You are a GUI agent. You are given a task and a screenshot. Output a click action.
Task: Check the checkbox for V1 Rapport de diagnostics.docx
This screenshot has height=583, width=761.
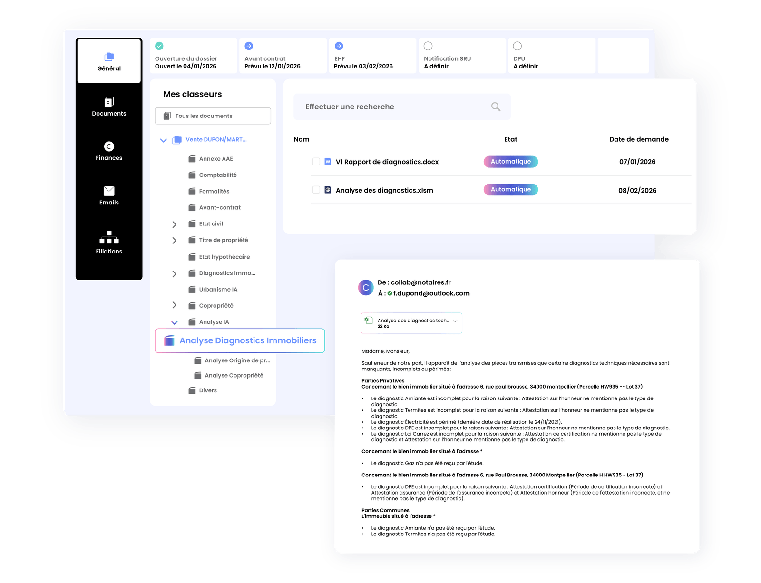point(315,161)
